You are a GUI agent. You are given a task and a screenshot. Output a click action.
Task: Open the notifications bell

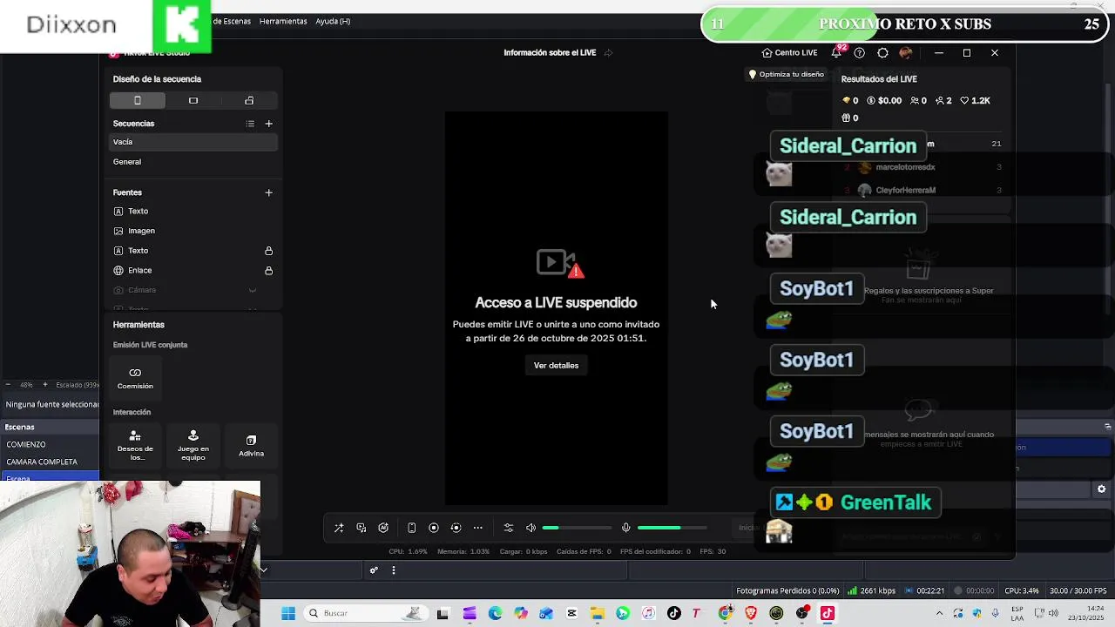(836, 53)
